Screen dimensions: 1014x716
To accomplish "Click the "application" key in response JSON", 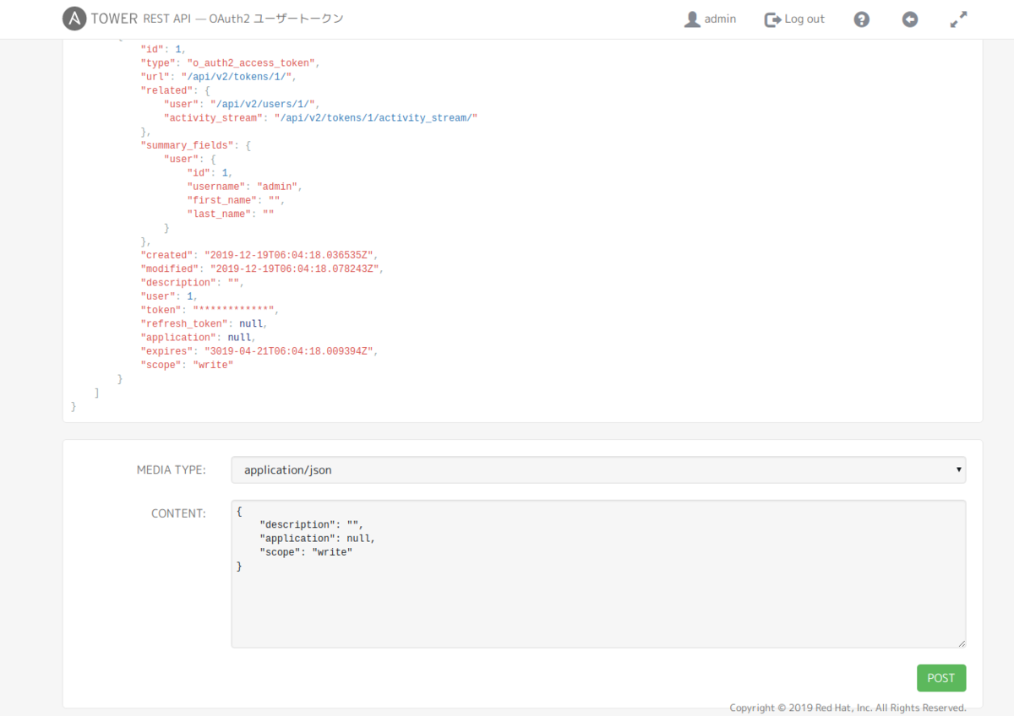I will tap(178, 337).
